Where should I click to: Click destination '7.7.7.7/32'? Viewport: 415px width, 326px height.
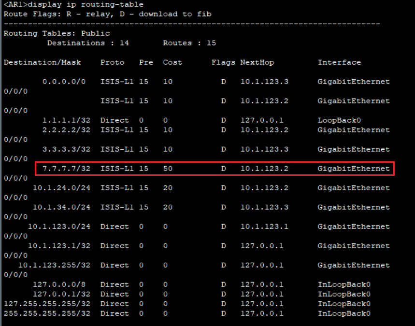[66, 169]
